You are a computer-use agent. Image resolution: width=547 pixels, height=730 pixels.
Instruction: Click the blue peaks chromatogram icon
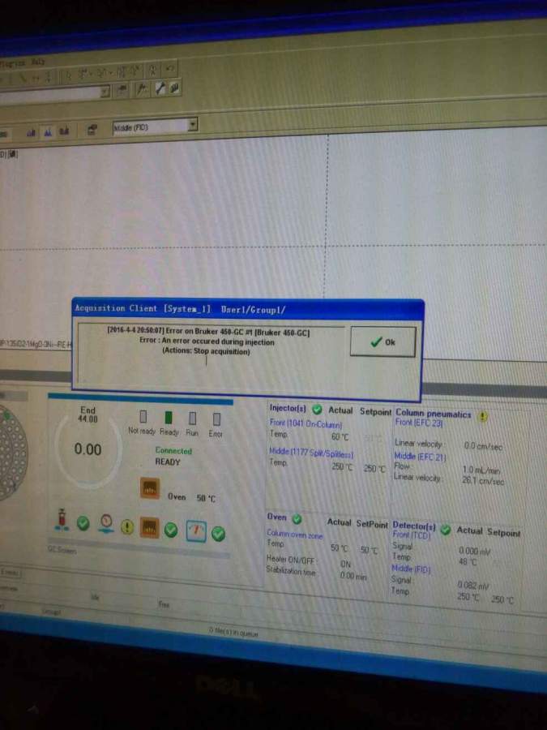(x=48, y=133)
